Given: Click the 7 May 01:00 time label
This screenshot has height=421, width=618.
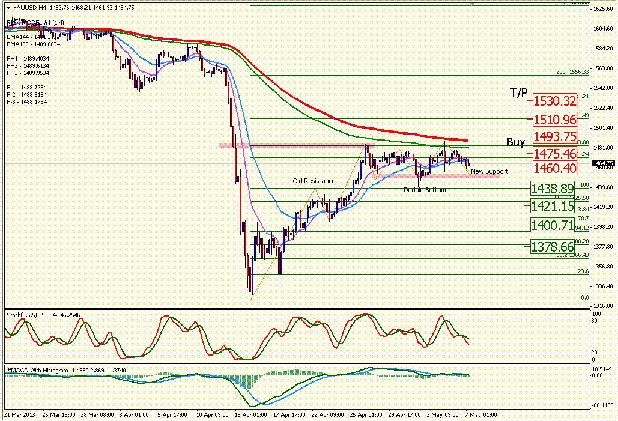Looking at the screenshot, I should point(481,414).
